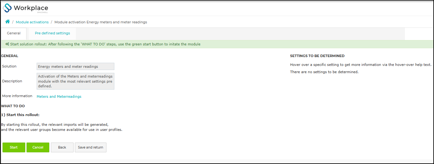Click 'and the relevant user groups' text line

pyautogui.click(x=62, y=130)
